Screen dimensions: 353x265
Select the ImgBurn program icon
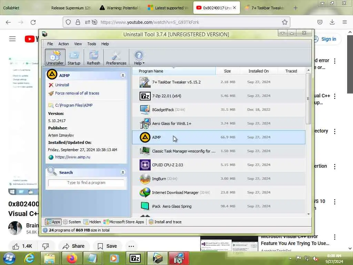click(145, 179)
